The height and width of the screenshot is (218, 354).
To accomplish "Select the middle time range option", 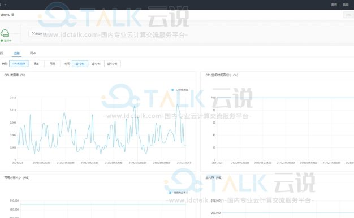I will coord(96,64).
